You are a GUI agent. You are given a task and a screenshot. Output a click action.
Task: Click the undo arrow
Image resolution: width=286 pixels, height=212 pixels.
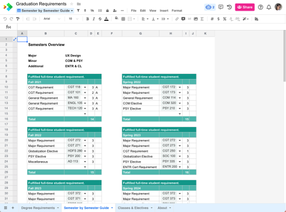pos(5,19)
